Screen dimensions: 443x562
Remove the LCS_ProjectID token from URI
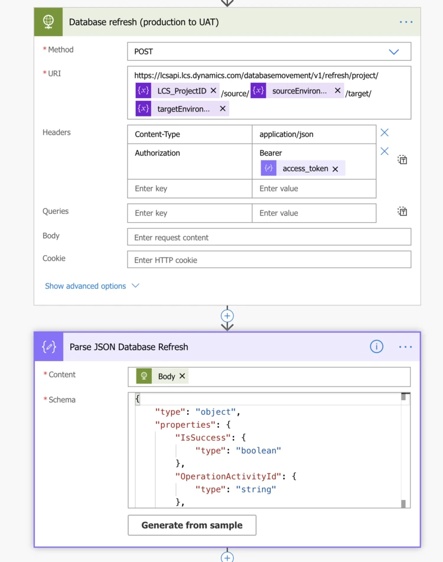[x=213, y=91]
